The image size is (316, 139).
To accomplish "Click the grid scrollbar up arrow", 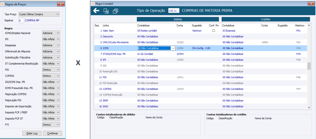I will click(x=308, y=26).
